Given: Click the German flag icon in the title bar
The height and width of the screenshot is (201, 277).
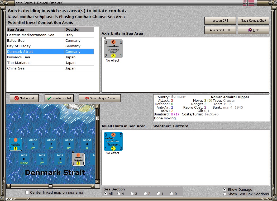Looking at the screenshot, I should [249, 3].
